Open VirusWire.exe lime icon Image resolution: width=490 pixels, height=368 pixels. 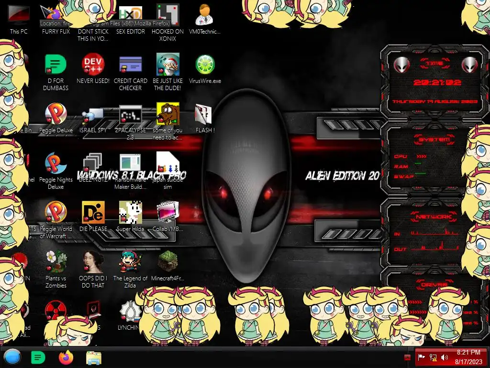(x=205, y=69)
